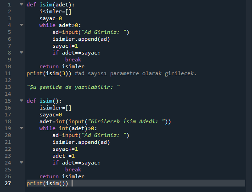Collapse the if block at line 8
Image resolution: width=252 pixels, height=192 pixels.
click(x=22, y=52)
